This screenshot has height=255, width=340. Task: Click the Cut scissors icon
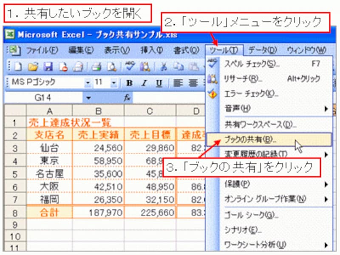tap(164, 67)
